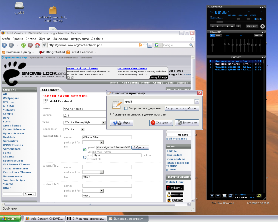Image resolution: width=278 pixels, height=222 pixels.
Task: Click search magnifier in Google box
Action: [191, 45]
